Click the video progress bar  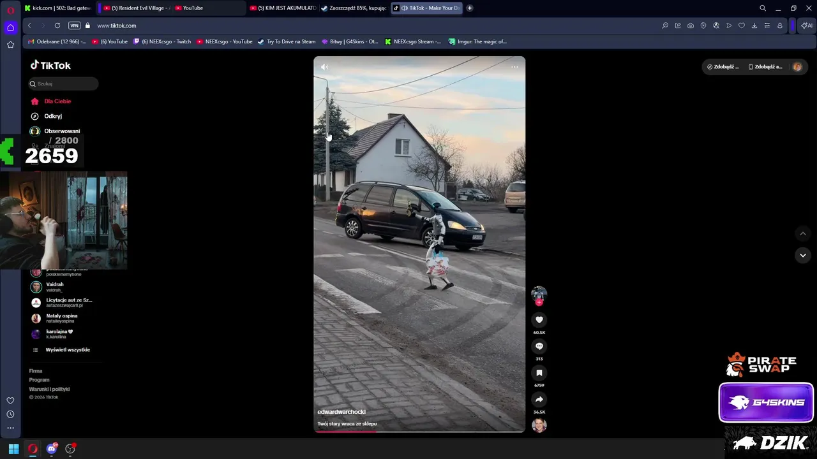(x=419, y=431)
